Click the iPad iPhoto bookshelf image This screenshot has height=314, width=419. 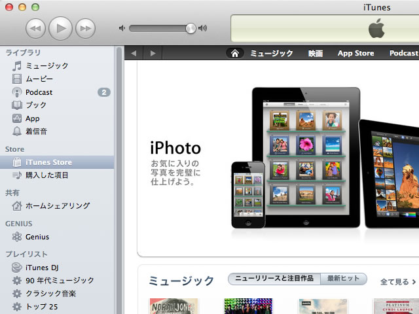pyautogui.click(x=306, y=158)
